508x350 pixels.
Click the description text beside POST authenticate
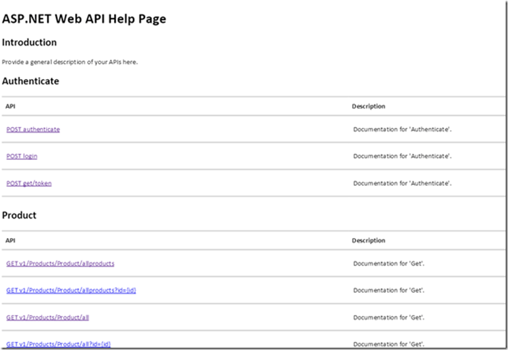[x=402, y=129]
